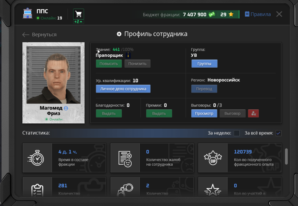Open the Группы selection button
The height and width of the screenshot is (206, 298).
pos(204,64)
